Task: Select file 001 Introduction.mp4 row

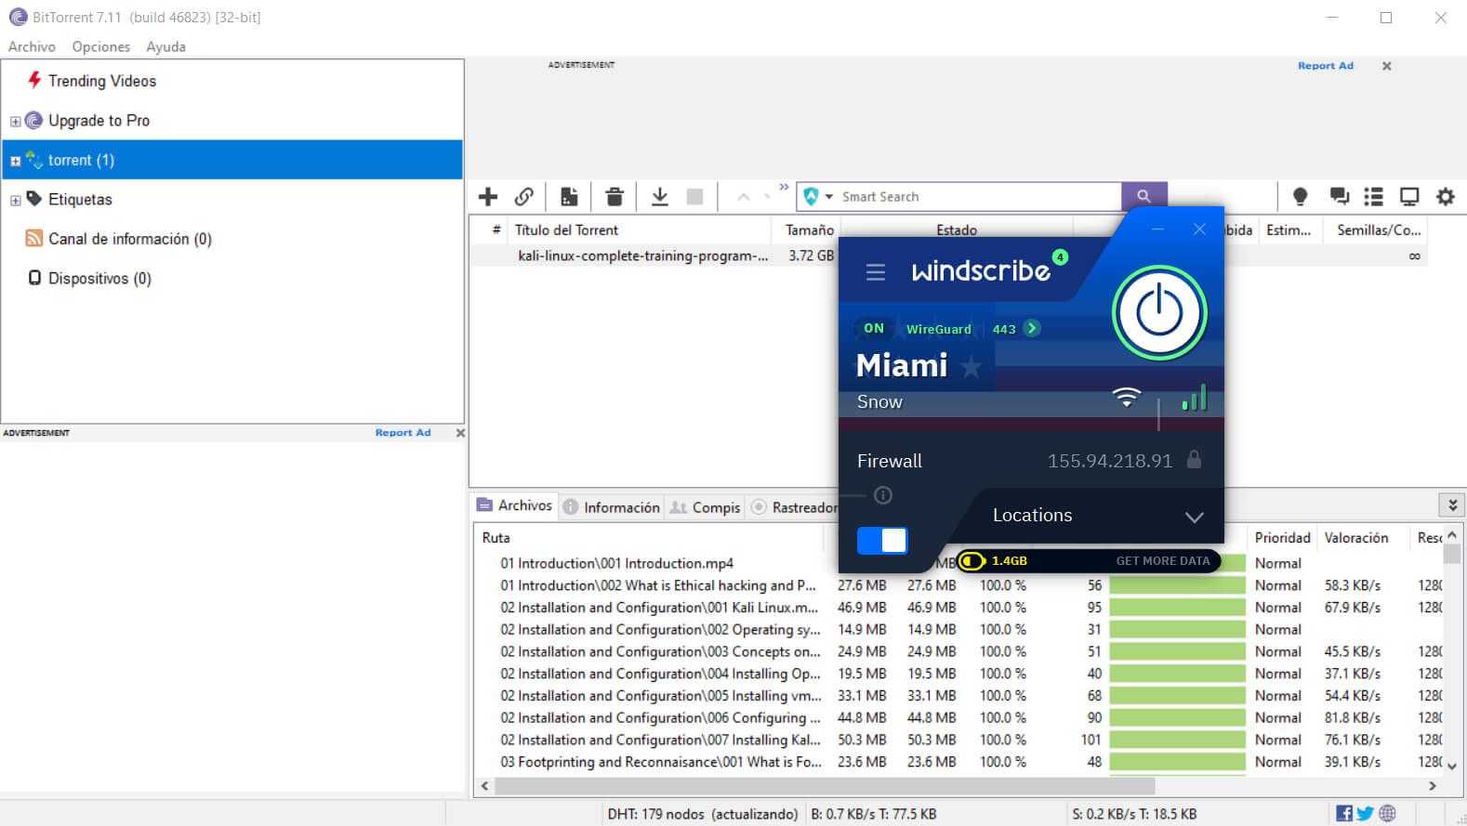Action: [x=616, y=563]
